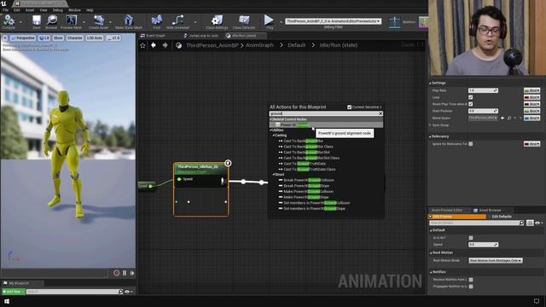Toggle Receive Notifies from Linked Instances checkbox

tap(471, 280)
